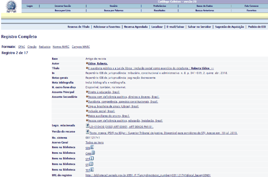Image resolution: width=268 pixels, height=177 pixels.
Task: Click the bullet icon before author Lídice, Roberta
Action: click(86, 63)
